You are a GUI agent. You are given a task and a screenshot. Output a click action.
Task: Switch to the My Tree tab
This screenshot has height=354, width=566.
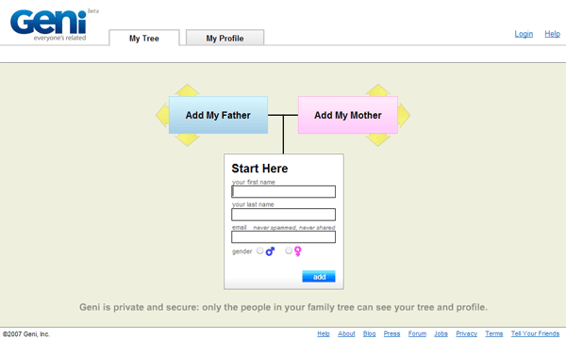(x=144, y=38)
